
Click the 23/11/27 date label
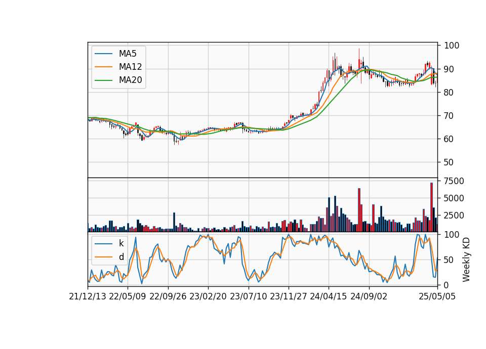(289, 296)
